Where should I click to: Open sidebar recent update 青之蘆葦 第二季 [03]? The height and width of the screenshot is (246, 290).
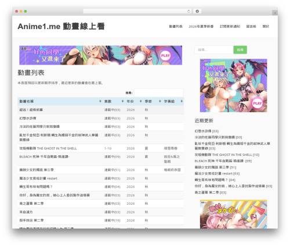[211, 192]
